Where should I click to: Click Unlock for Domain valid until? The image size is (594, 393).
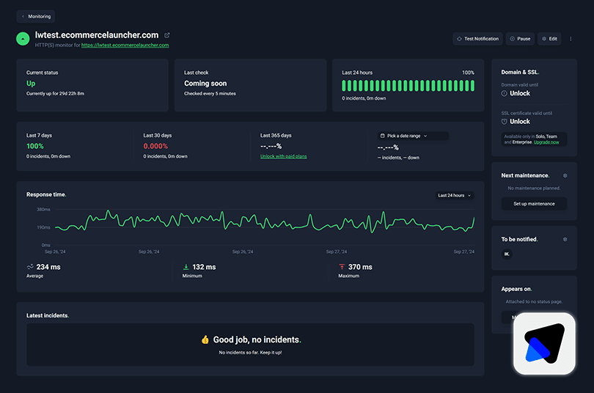pos(520,93)
